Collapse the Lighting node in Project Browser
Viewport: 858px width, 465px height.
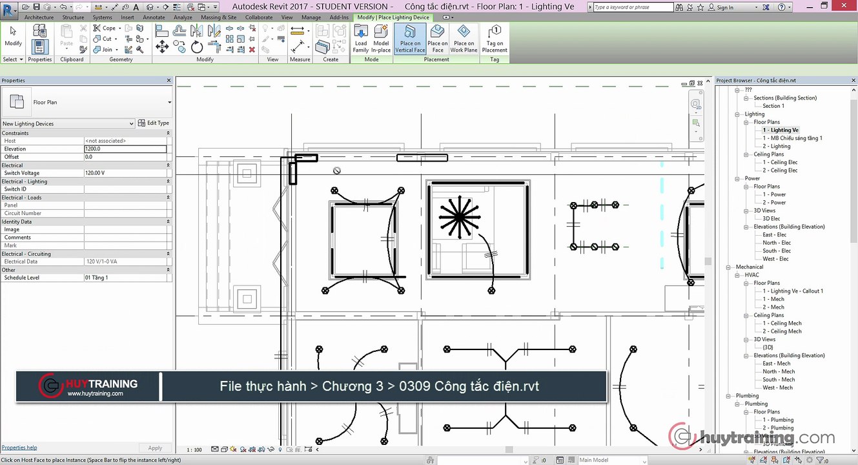tap(739, 114)
